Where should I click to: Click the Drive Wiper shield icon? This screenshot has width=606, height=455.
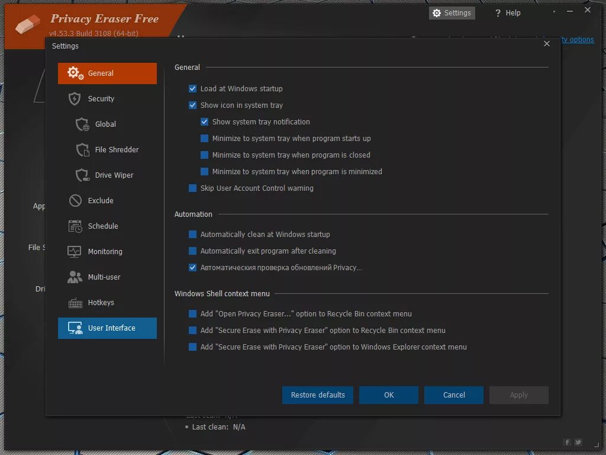pyautogui.click(x=82, y=175)
